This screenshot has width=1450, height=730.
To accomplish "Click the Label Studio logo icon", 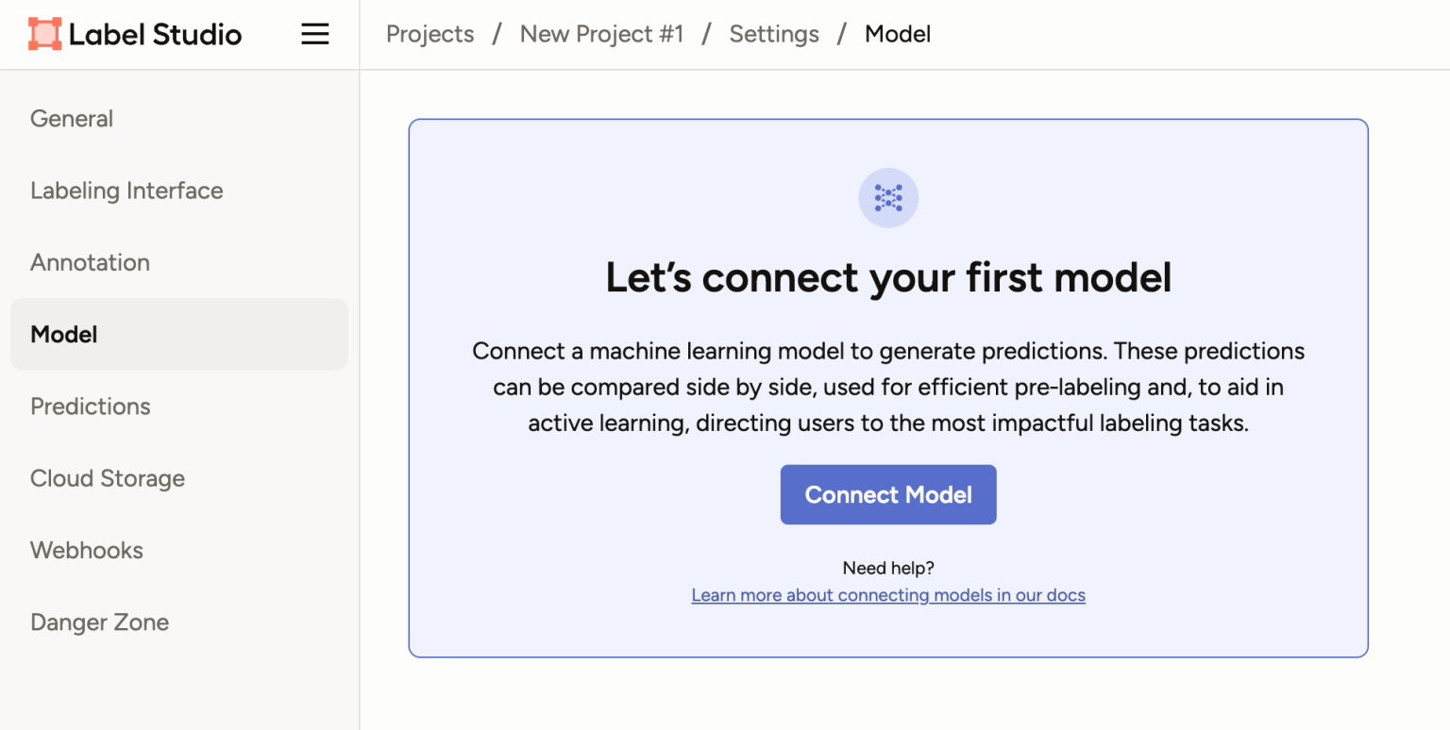I will point(44,35).
